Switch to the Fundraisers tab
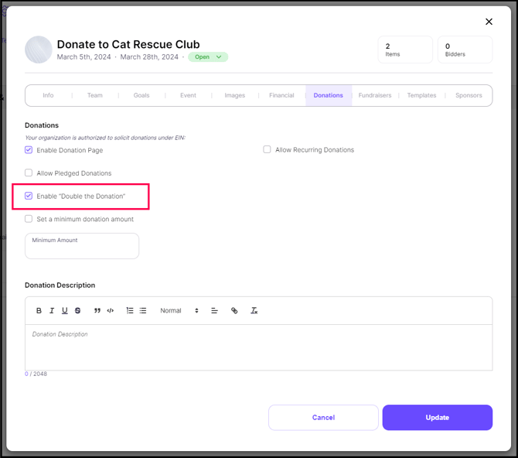518x458 pixels. coord(375,96)
